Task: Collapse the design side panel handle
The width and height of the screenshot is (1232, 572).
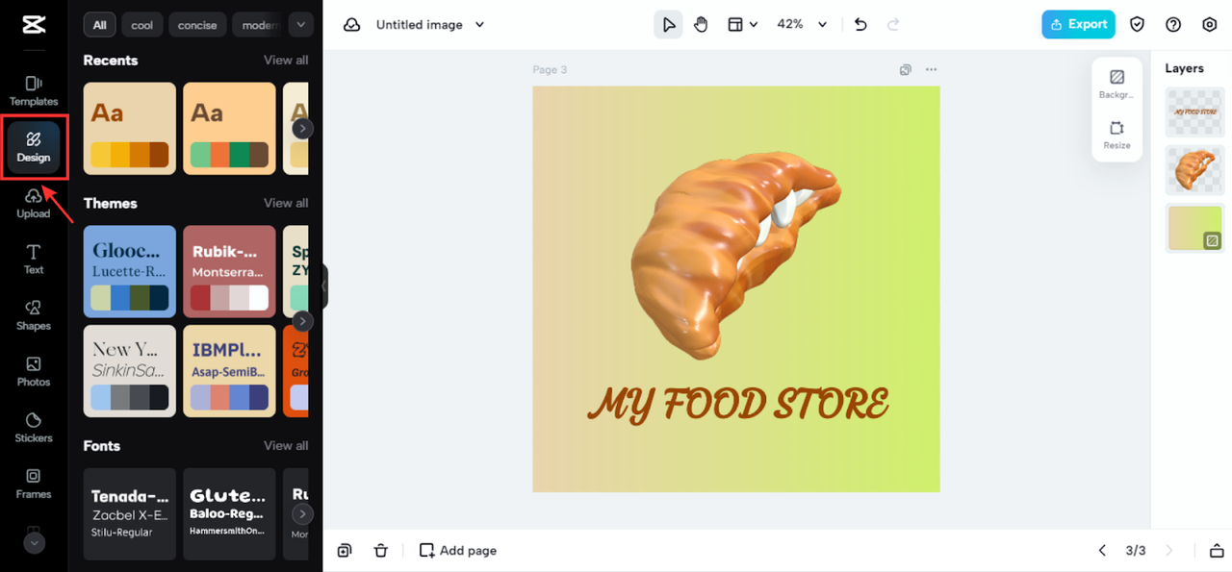Action: 325,286
